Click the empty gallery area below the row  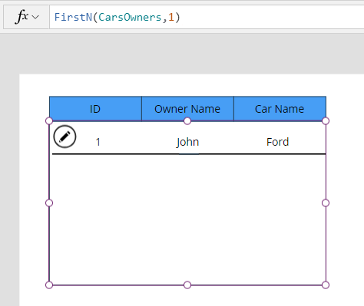pos(187,219)
